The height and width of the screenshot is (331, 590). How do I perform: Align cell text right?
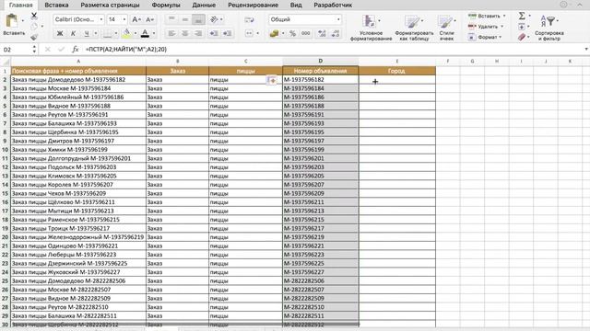point(198,33)
